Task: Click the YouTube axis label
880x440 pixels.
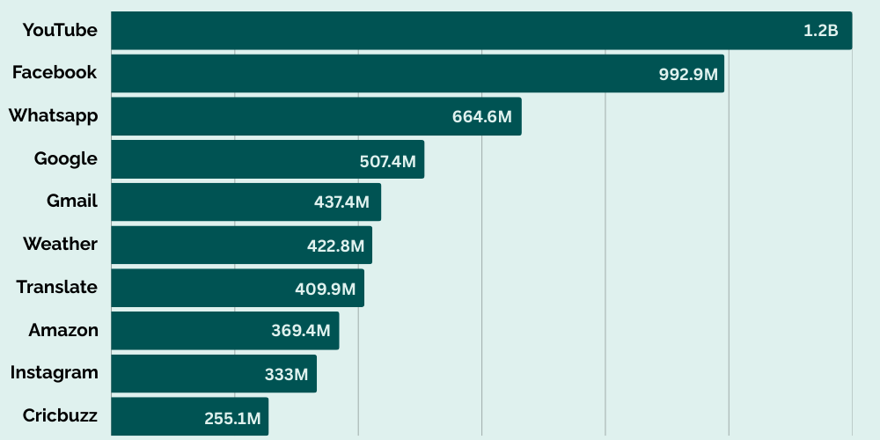Action: (60, 30)
